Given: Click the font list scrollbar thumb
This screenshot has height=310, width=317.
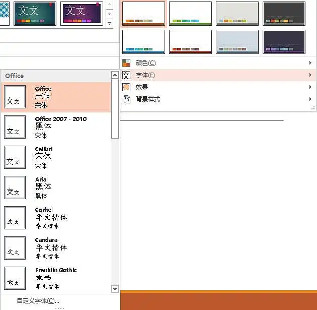Looking at the screenshot, I should tap(115, 109).
